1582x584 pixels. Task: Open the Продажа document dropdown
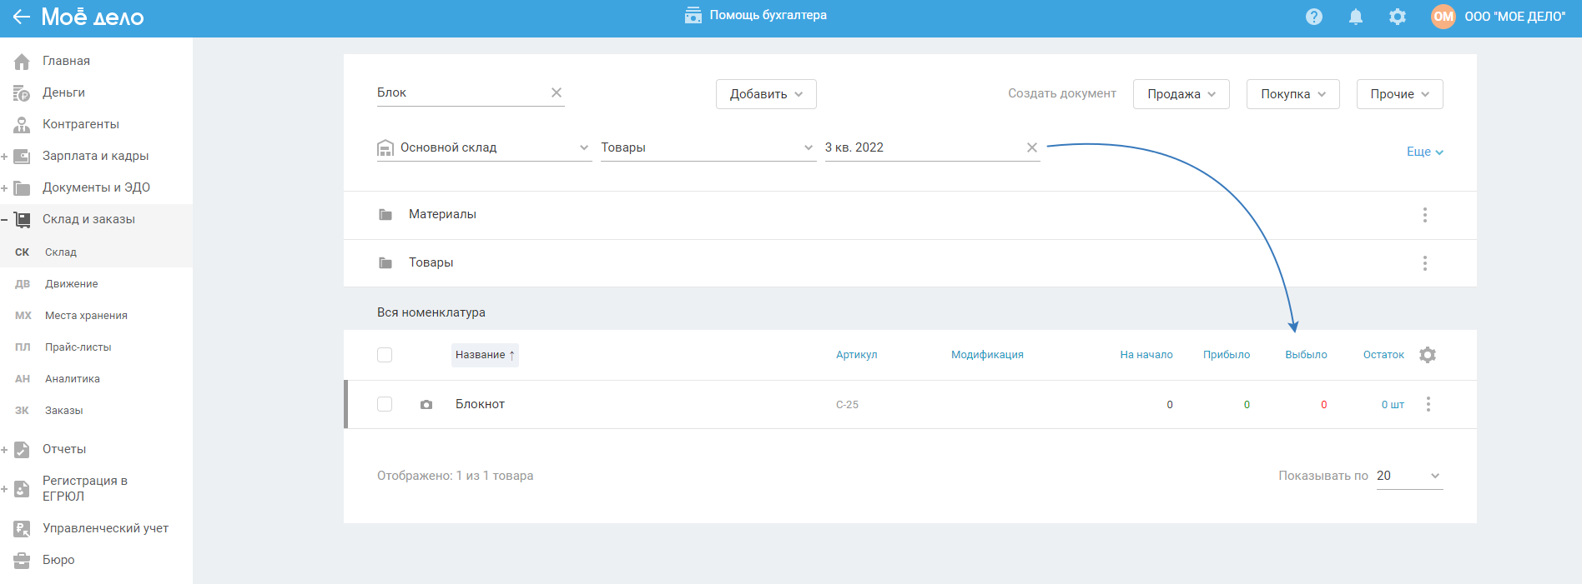1181,94
